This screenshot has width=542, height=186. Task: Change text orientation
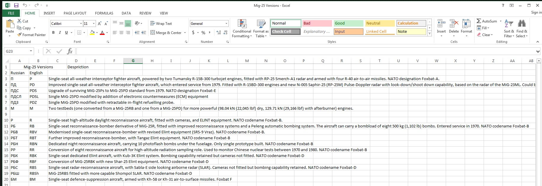[137, 23]
